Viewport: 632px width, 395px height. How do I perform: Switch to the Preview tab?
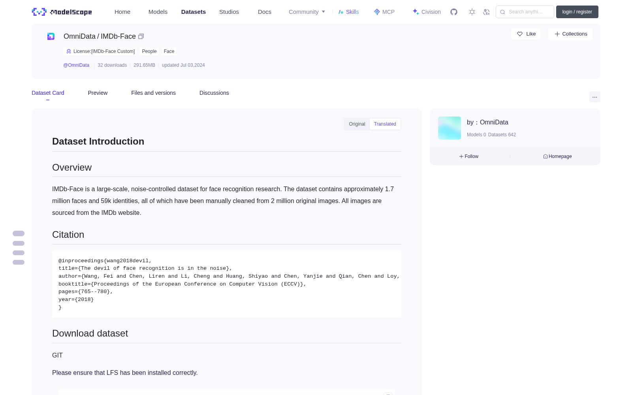[x=98, y=93]
